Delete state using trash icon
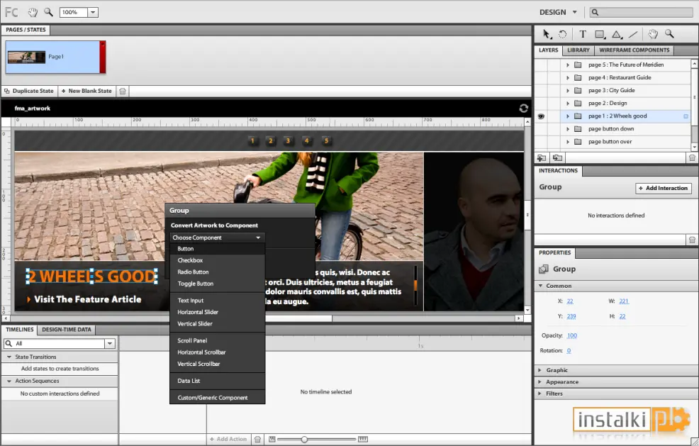This screenshot has width=699, height=446. [x=123, y=91]
